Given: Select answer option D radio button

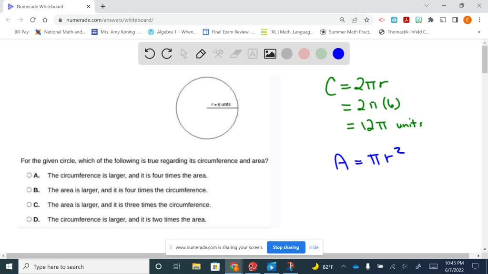Looking at the screenshot, I should pos(29,219).
